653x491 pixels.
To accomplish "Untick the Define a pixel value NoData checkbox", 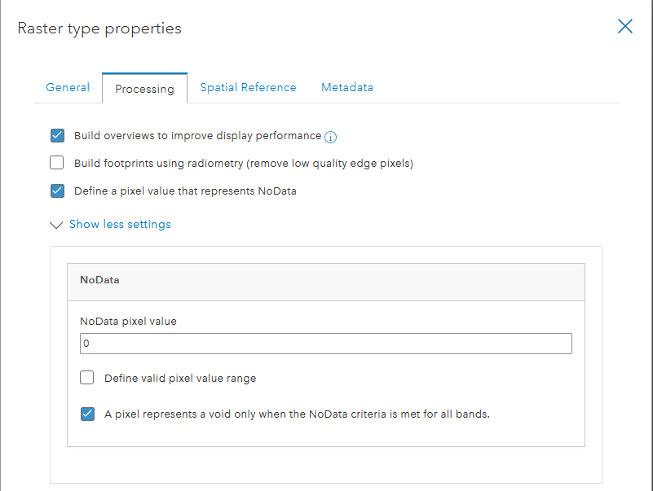I will pos(57,191).
